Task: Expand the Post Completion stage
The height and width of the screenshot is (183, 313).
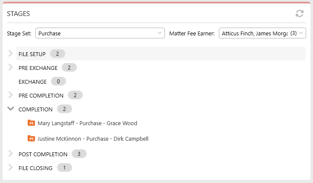Action: click(11, 154)
